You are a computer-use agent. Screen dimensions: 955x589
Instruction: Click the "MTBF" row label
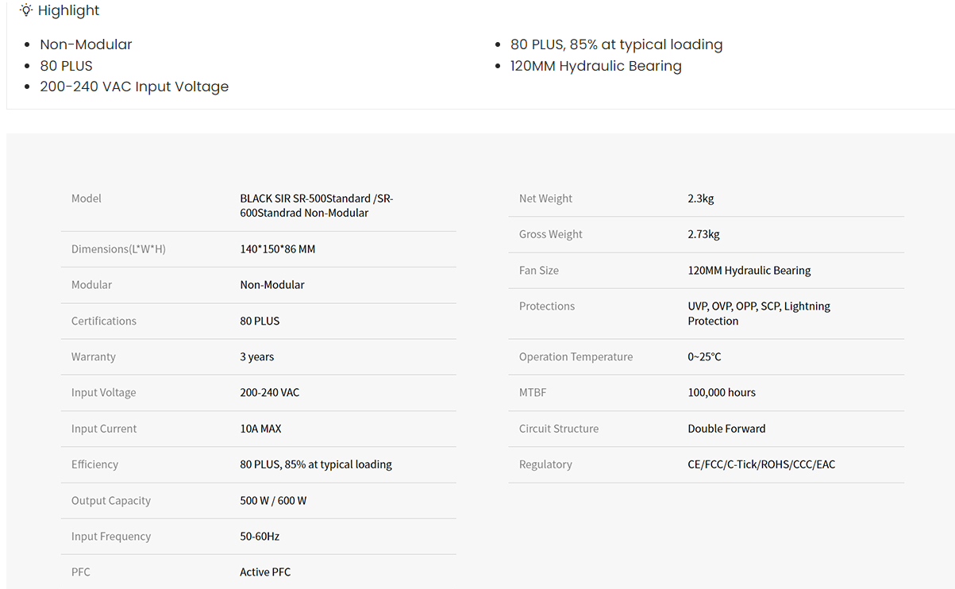[x=533, y=393]
